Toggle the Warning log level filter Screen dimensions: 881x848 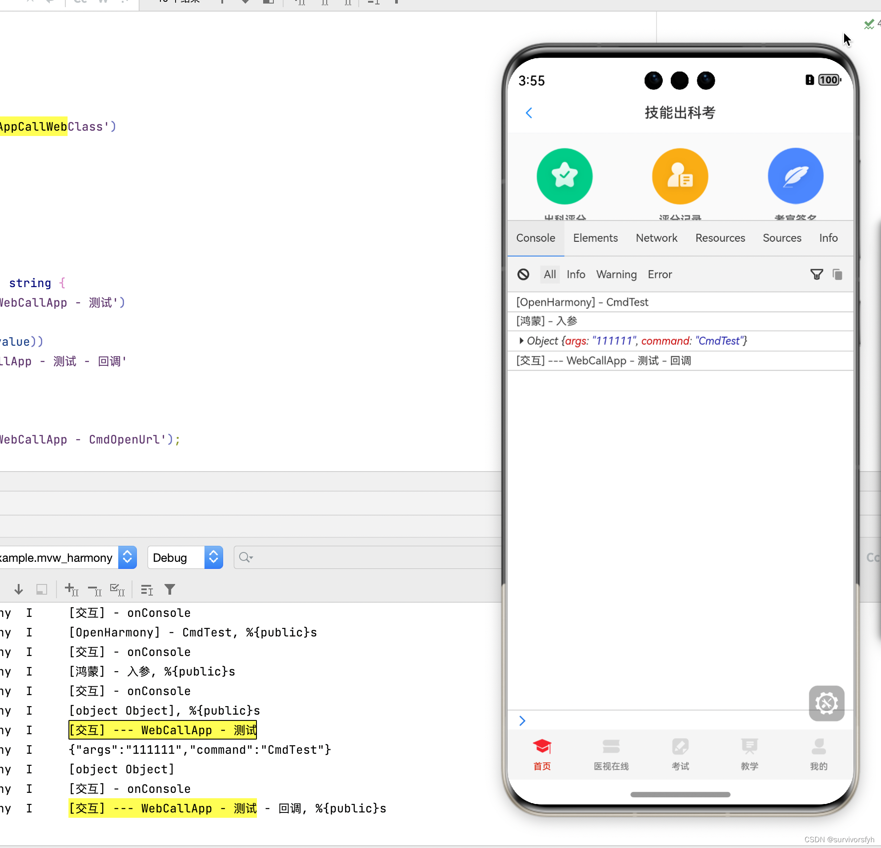tap(616, 274)
